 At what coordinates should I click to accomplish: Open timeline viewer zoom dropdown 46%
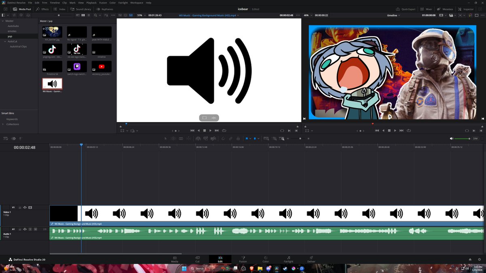click(307, 15)
